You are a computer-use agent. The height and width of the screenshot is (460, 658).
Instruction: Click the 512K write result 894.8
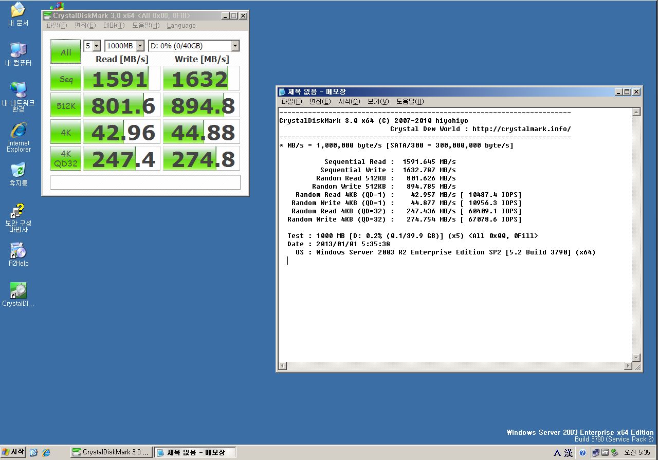click(x=202, y=105)
